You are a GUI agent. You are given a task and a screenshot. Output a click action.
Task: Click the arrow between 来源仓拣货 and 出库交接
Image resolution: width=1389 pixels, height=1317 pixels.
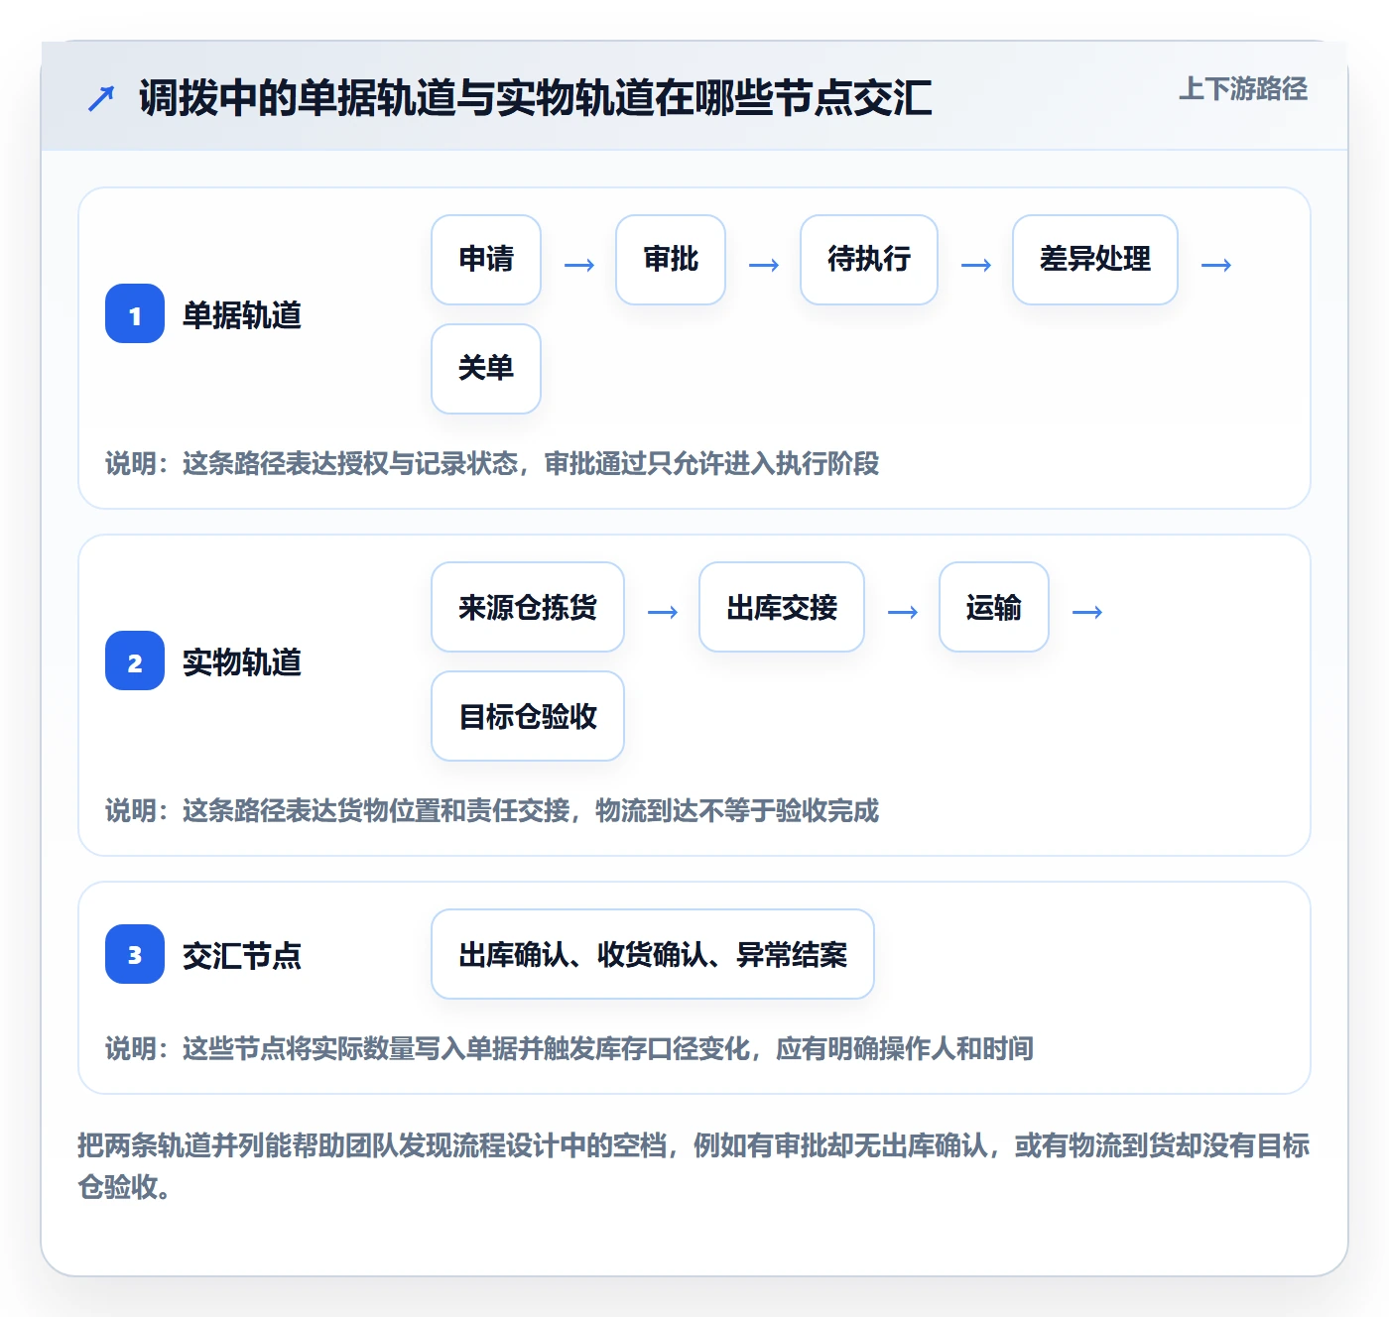click(x=663, y=612)
